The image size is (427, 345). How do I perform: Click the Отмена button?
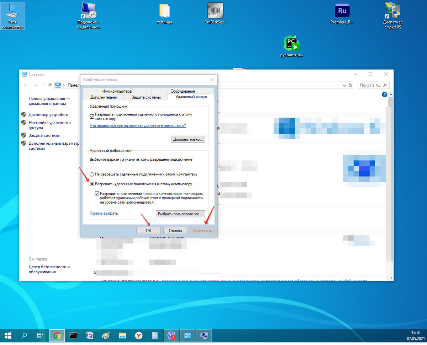[175, 231]
